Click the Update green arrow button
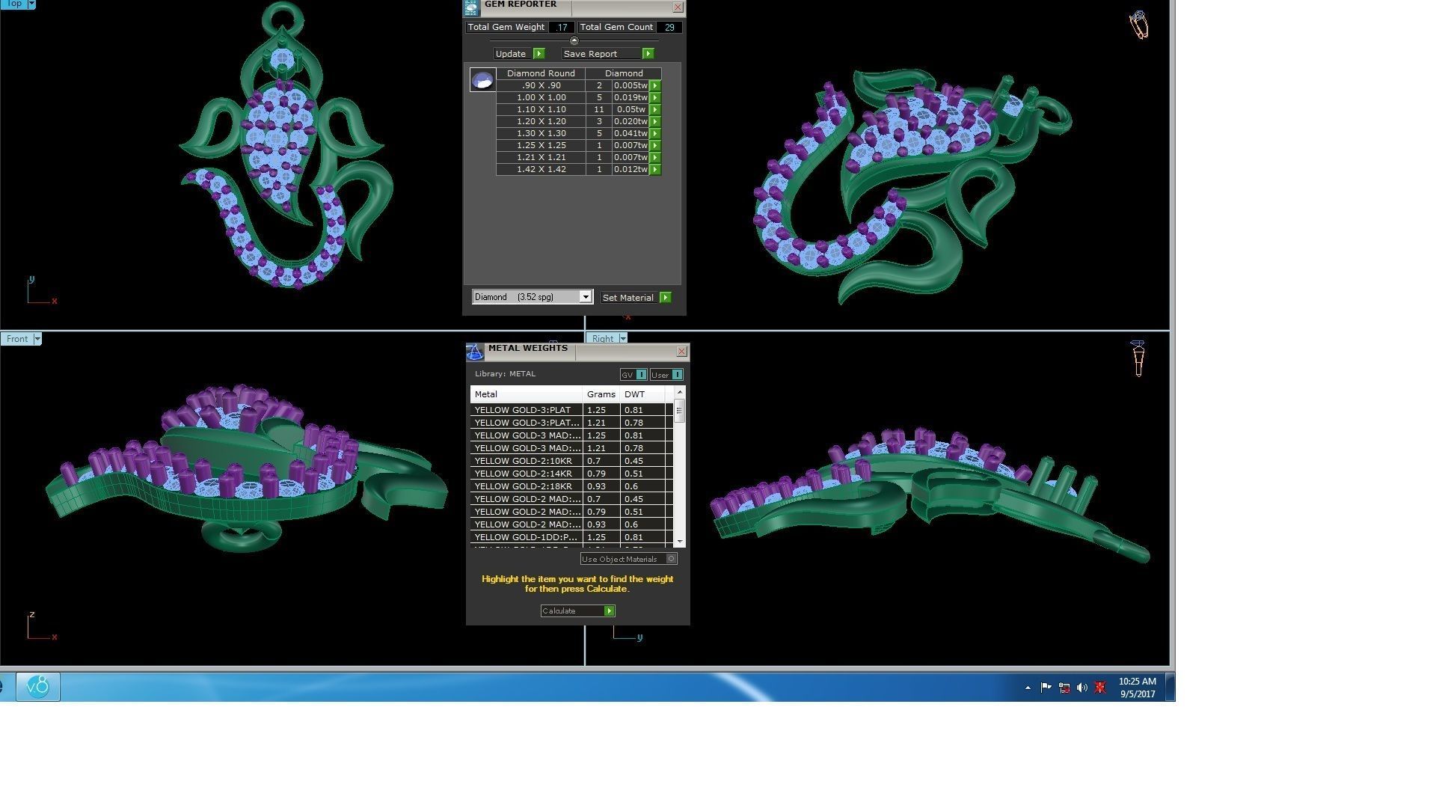Viewport: 1436px width, 808px height. [538, 54]
